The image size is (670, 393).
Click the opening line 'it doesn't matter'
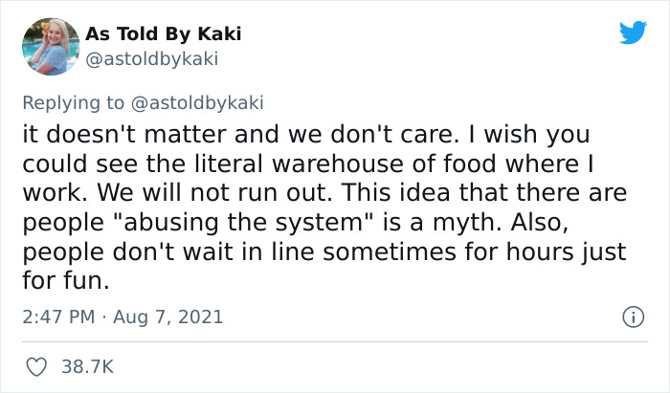pos(105,134)
